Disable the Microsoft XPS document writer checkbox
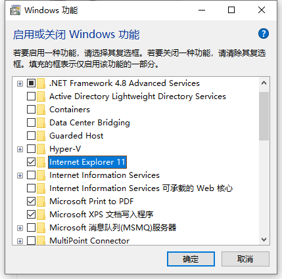Image resolution: width=282 pixels, height=279 pixels. click(x=31, y=215)
